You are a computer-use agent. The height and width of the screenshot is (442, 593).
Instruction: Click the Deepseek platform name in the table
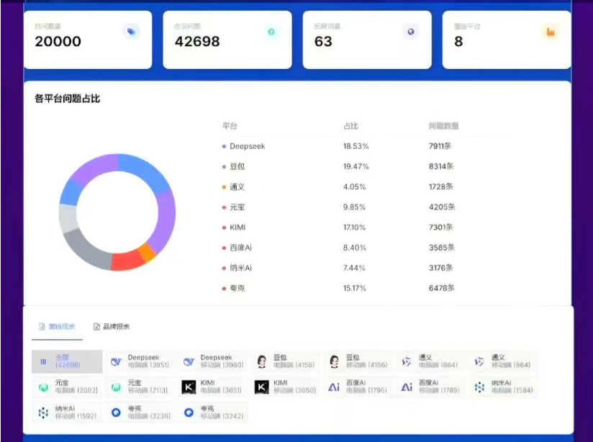coord(248,146)
